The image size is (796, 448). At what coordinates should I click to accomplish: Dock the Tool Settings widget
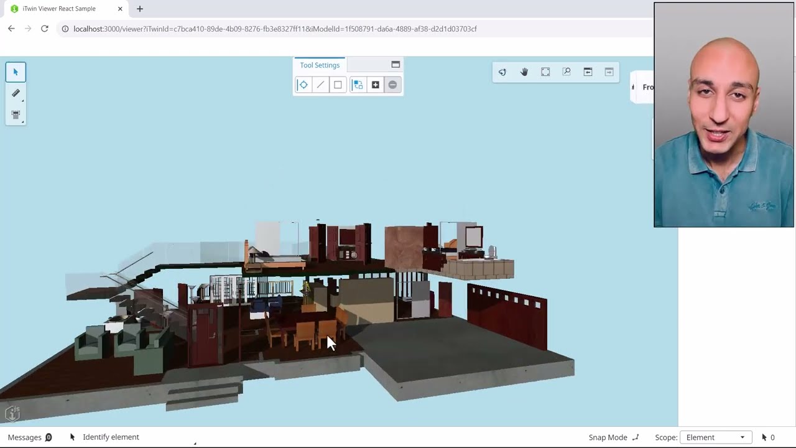[x=396, y=65]
